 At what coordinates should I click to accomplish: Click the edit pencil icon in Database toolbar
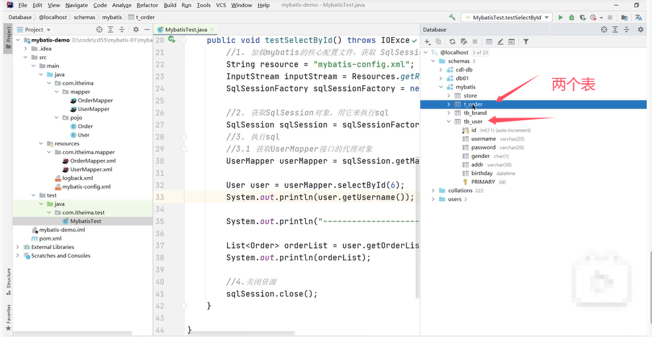[x=500, y=42]
